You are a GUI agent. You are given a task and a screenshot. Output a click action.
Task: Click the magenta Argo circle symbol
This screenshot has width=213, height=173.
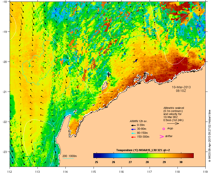(164, 129)
